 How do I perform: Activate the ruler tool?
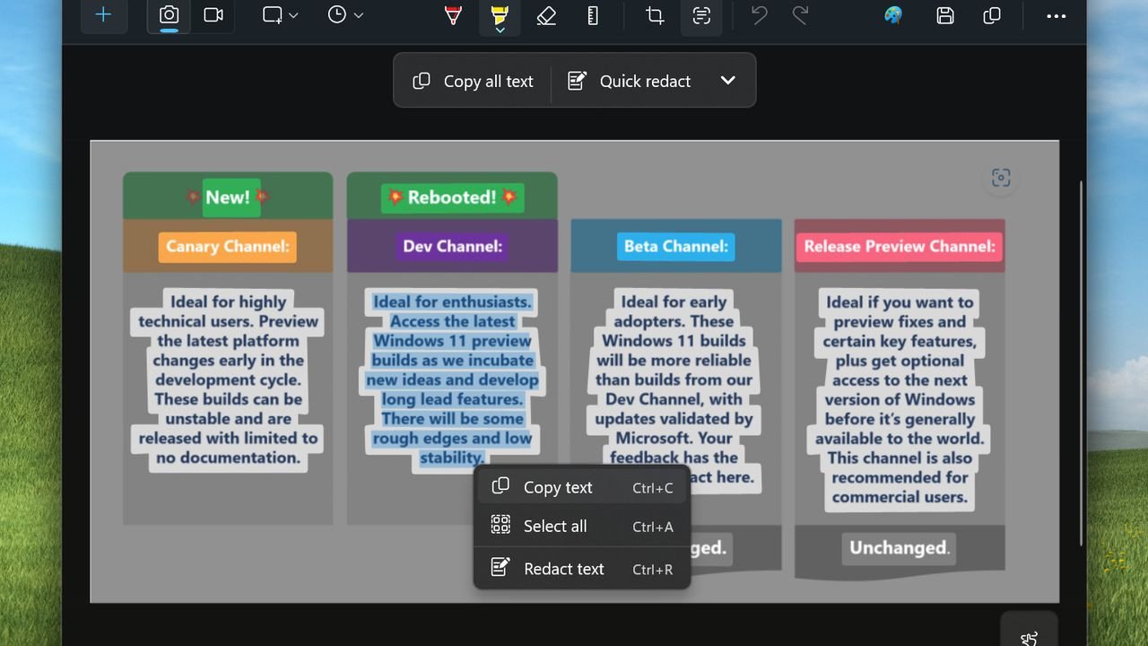click(x=593, y=15)
